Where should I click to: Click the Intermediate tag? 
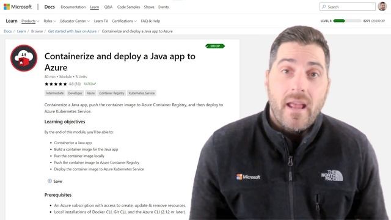click(55, 93)
